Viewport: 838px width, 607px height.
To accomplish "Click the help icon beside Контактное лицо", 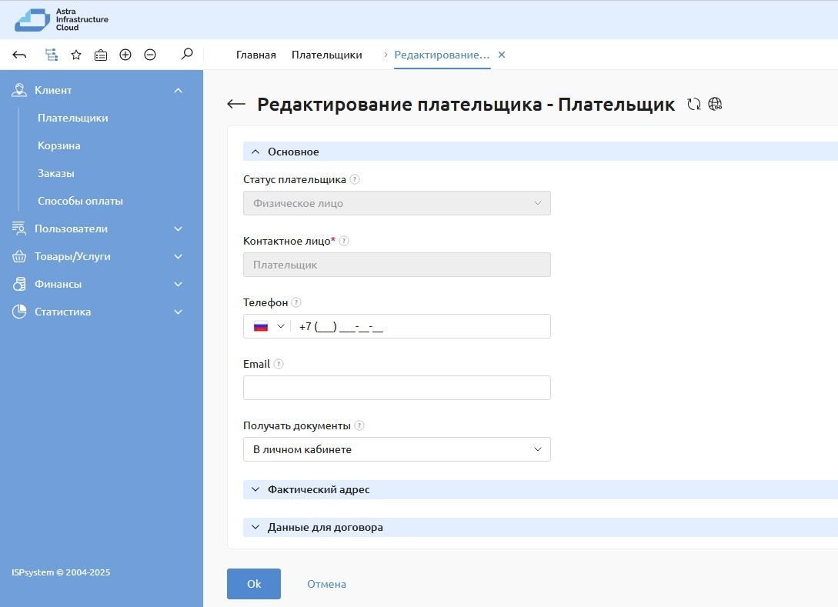I will [344, 241].
